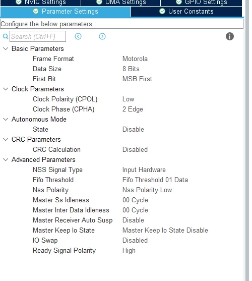Open the NVIC Settings tab
Screen dimensions: 252x281
[x=41, y=3]
